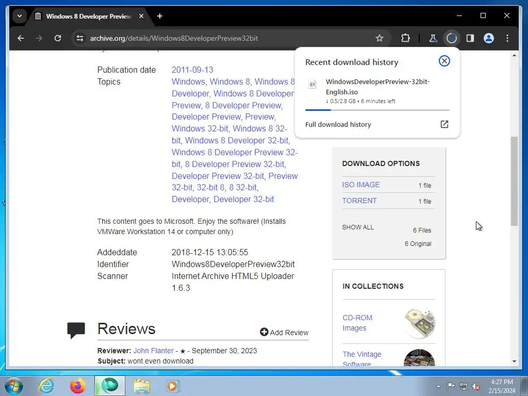Open the TORRENT download option

(359, 201)
